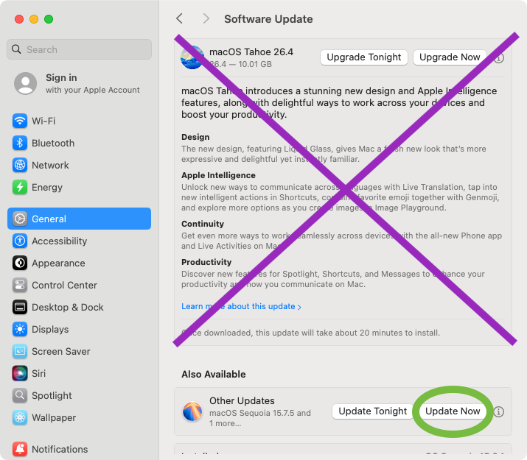Click the Desktop & Dock icon
Viewport: 527px width, 460px height.
[20, 308]
